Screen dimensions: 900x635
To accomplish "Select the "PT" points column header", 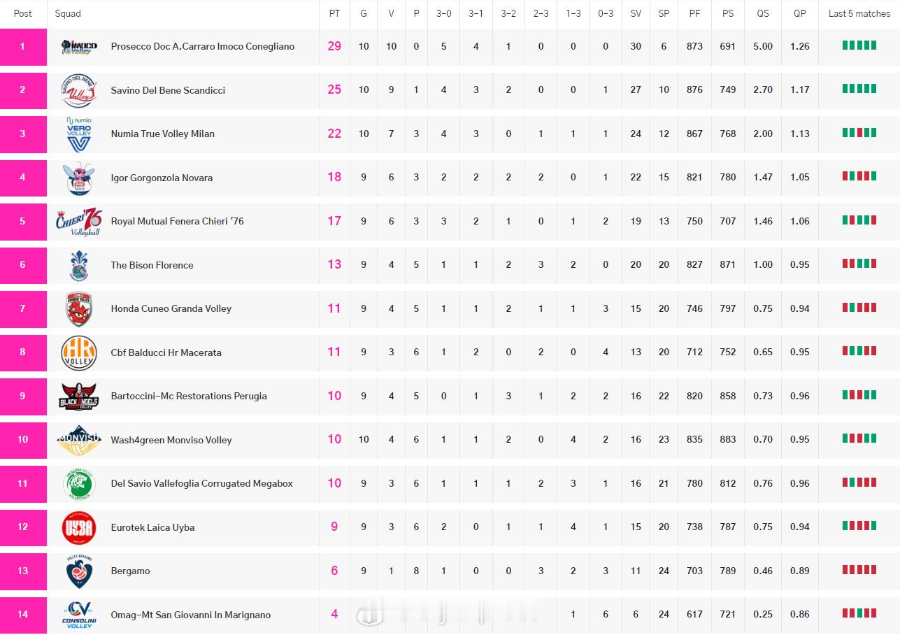I will pos(334,13).
